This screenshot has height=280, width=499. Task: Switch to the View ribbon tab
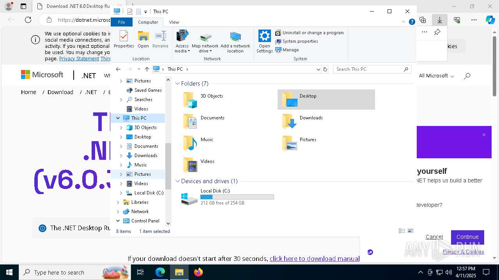[x=174, y=22]
